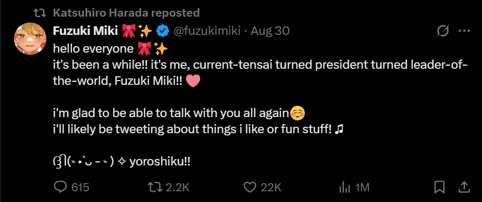Click the 1M views count

point(362,187)
